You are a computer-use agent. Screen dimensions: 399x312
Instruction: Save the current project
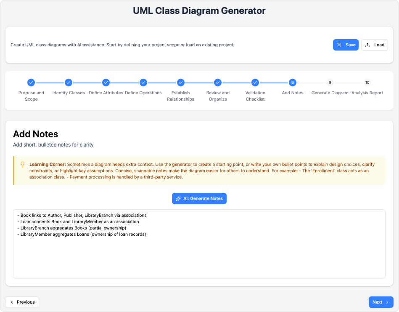(x=346, y=45)
